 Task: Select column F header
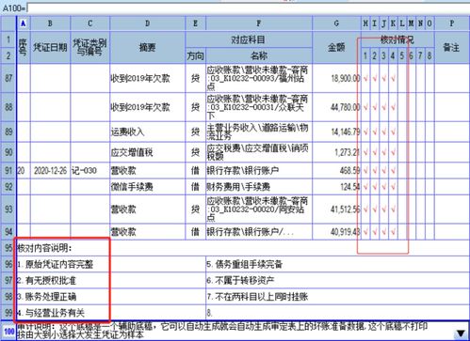click(x=259, y=23)
